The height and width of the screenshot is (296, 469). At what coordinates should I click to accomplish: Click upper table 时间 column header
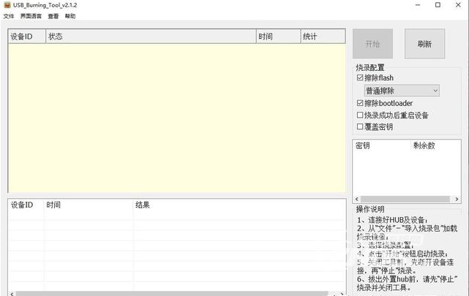[279, 37]
